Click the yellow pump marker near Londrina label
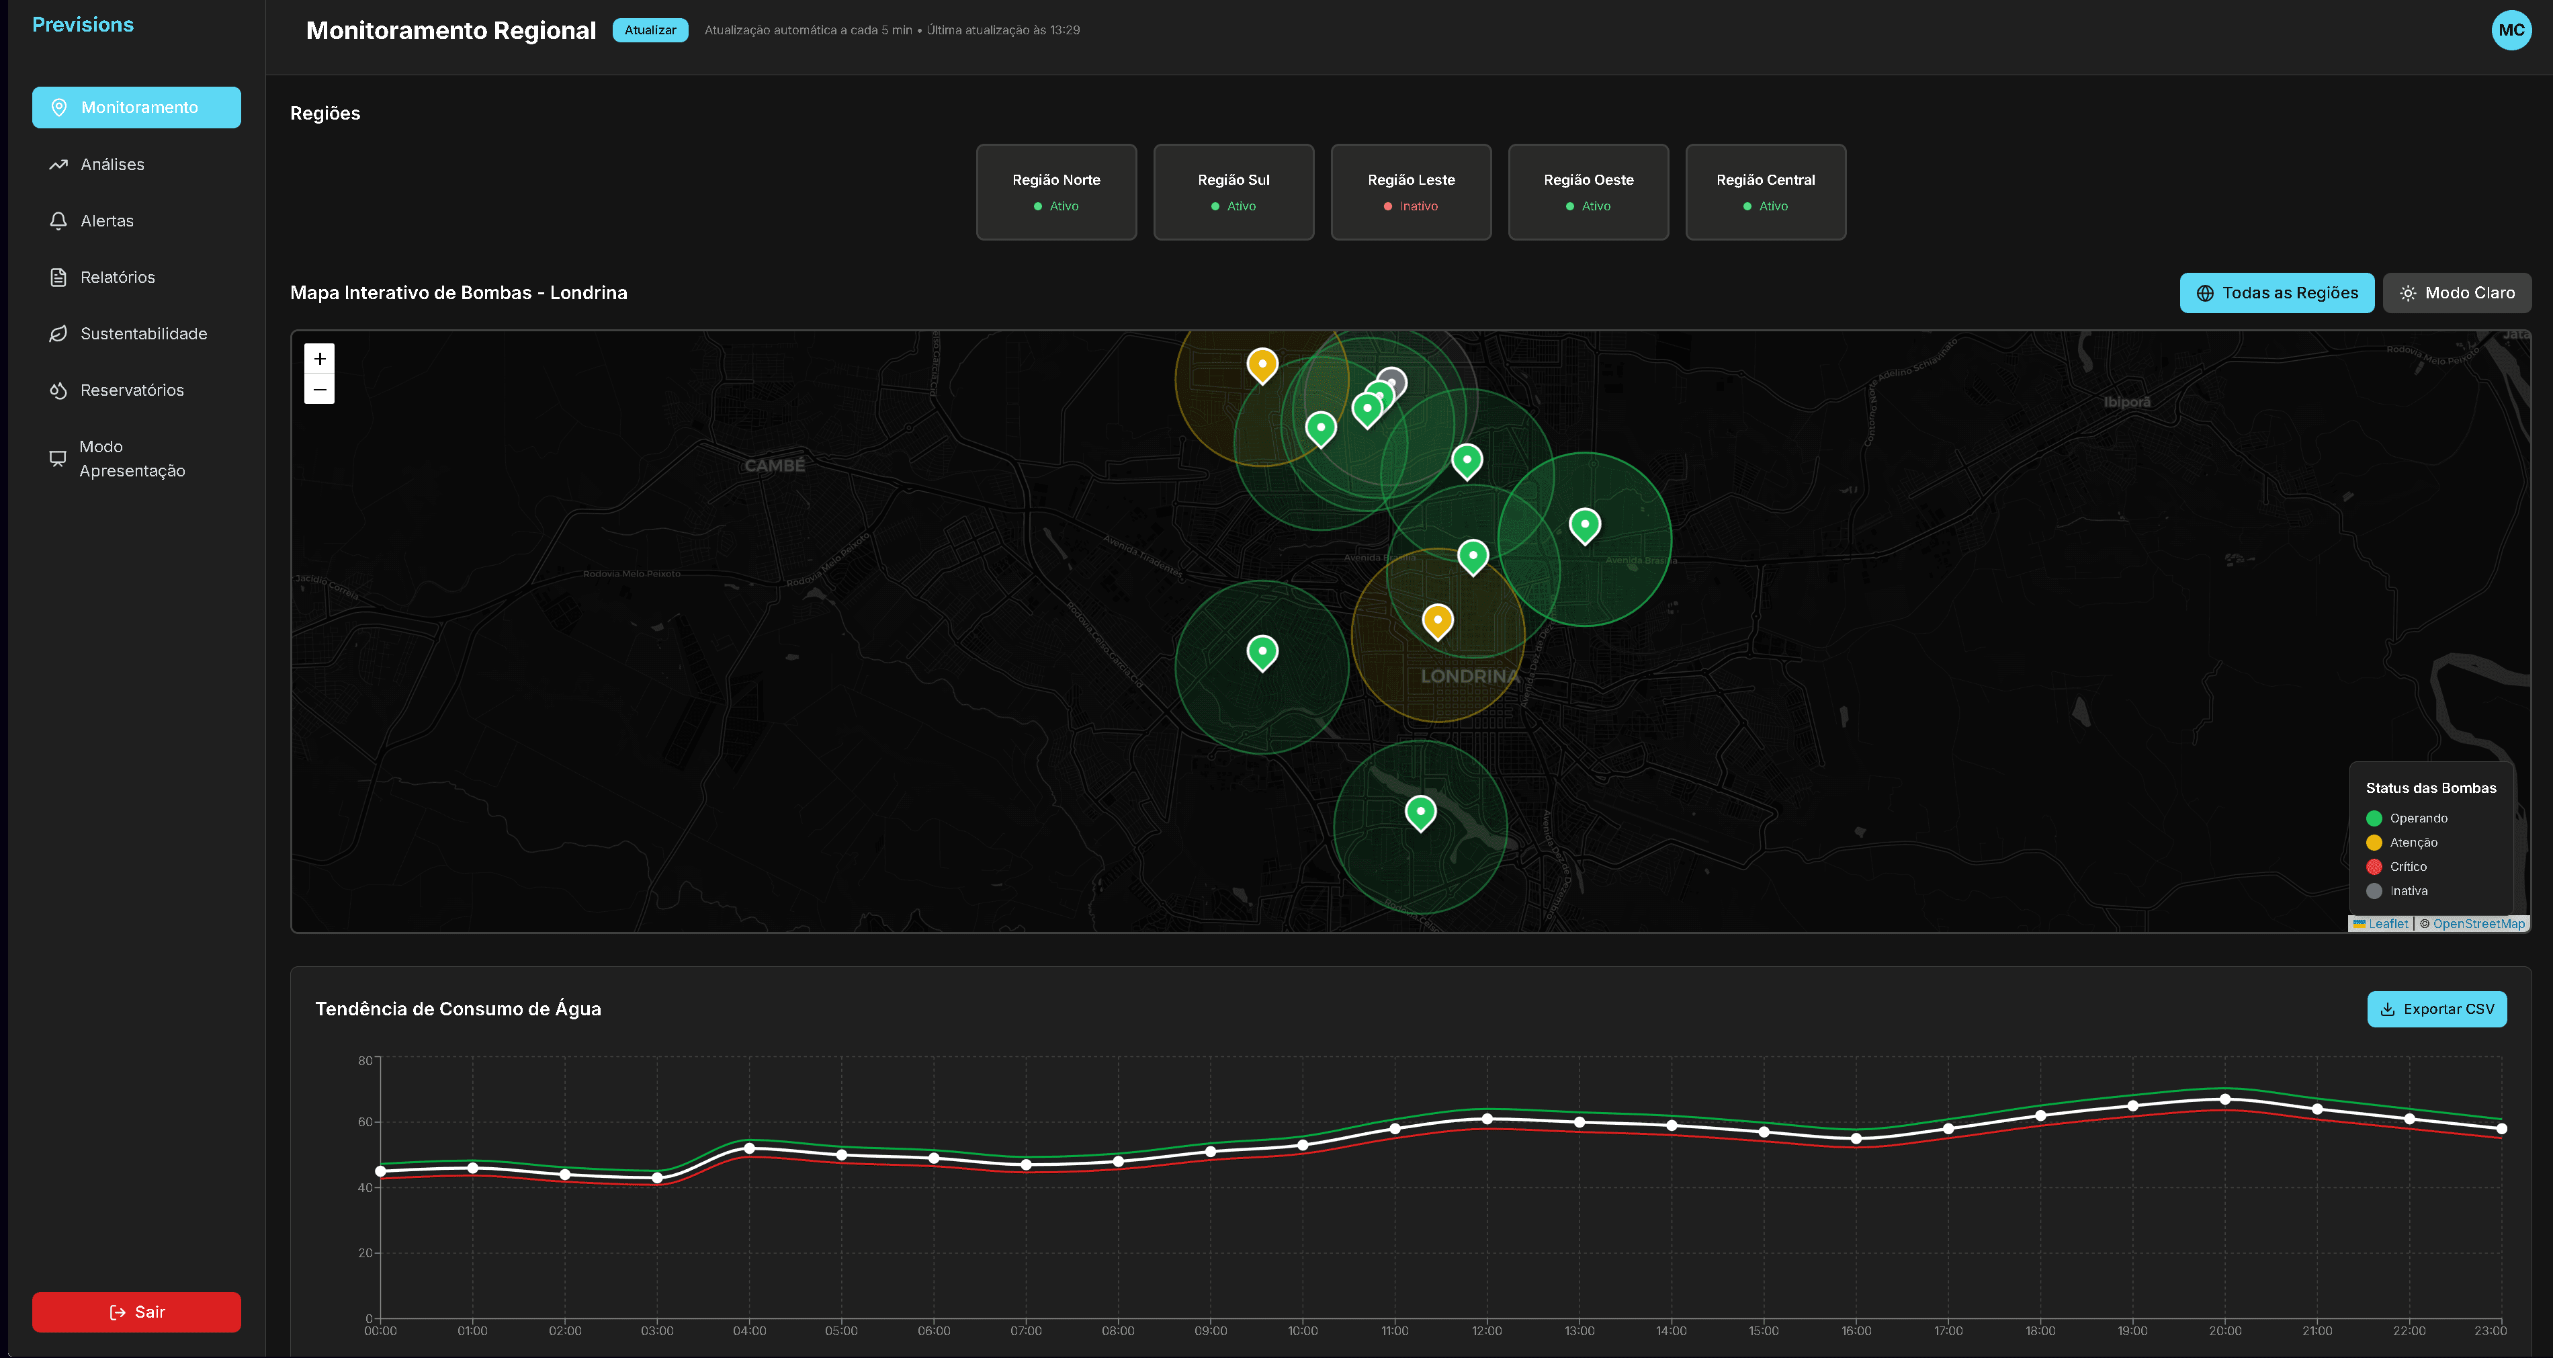Image resolution: width=2553 pixels, height=1358 pixels. coord(1437,620)
